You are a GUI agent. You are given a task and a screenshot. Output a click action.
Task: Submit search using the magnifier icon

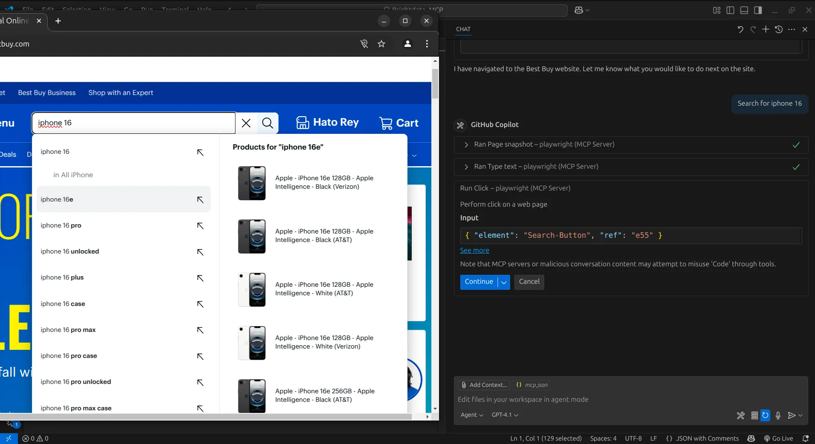click(x=267, y=123)
